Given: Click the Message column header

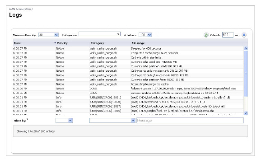Looking at the screenshot, I should point(138,43).
